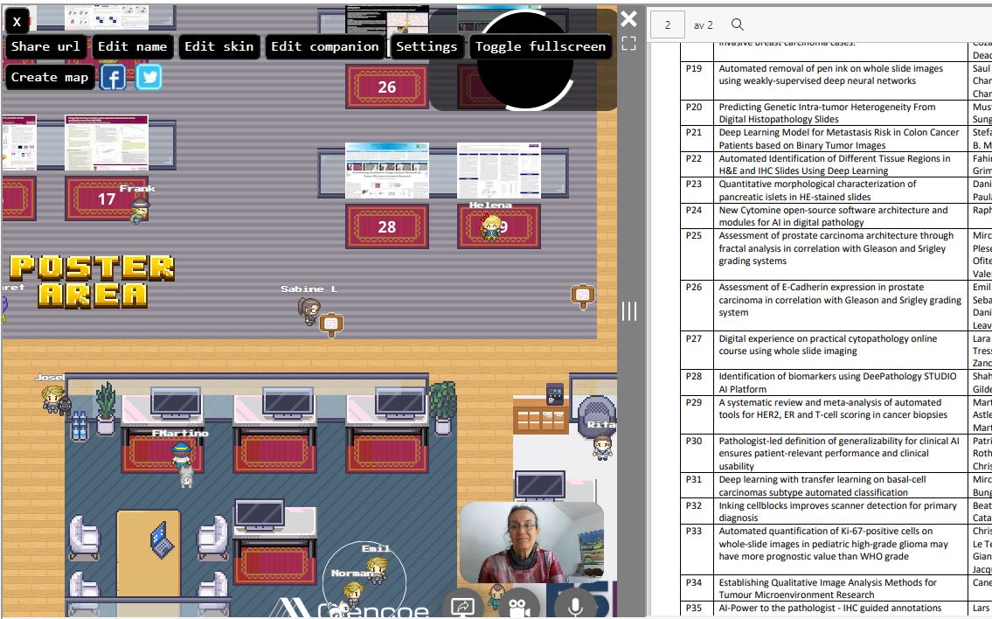Close the document side panel with white X
Image resolution: width=992 pixels, height=619 pixels.
(x=629, y=19)
